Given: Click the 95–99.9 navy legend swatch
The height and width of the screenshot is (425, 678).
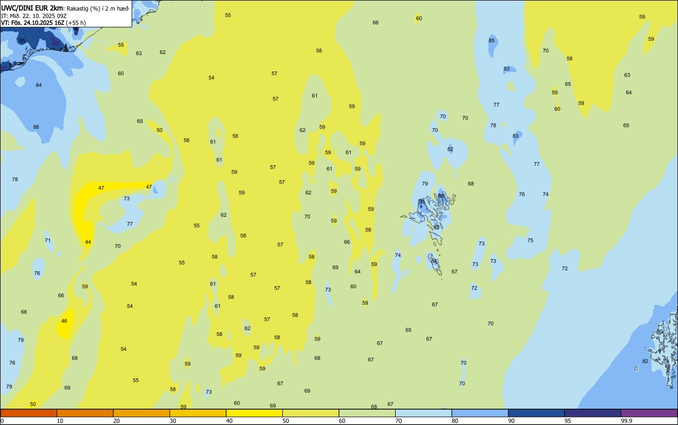Looking at the screenshot, I should [593, 413].
